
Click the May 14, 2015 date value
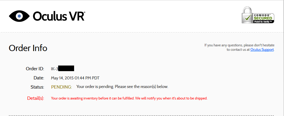tap(75, 78)
